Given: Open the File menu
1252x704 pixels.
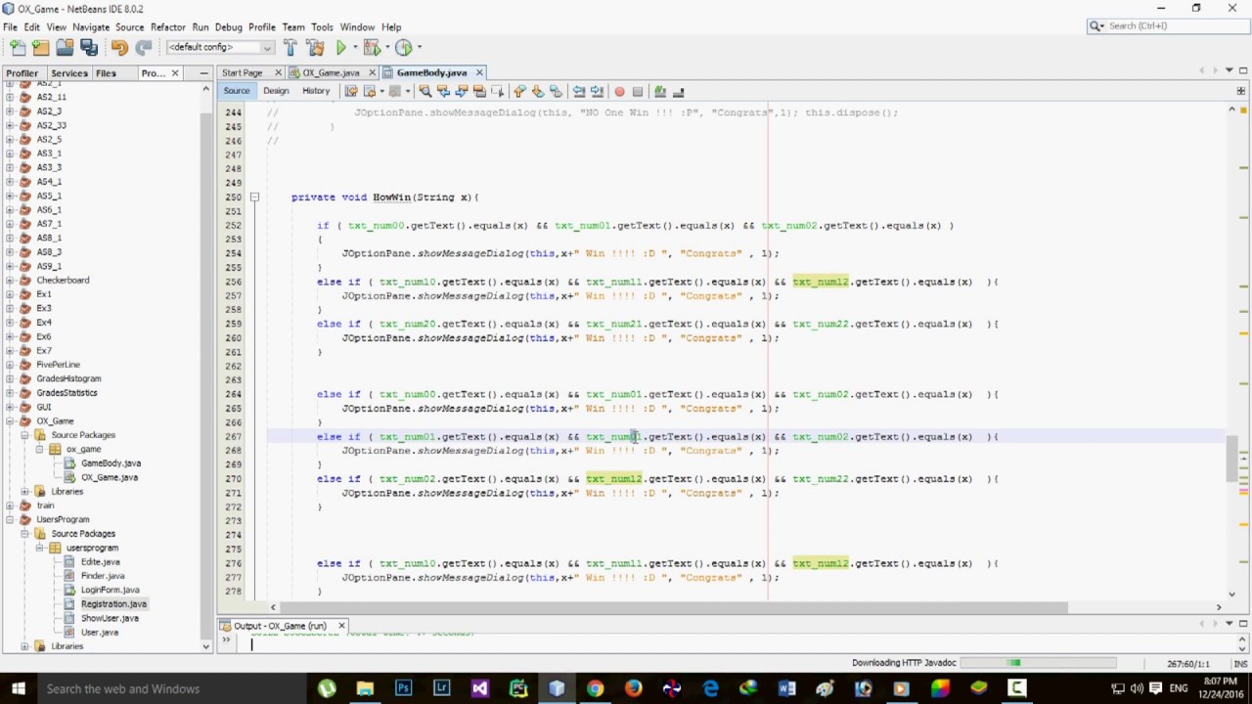Looking at the screenshot, I should click(10, 27).
